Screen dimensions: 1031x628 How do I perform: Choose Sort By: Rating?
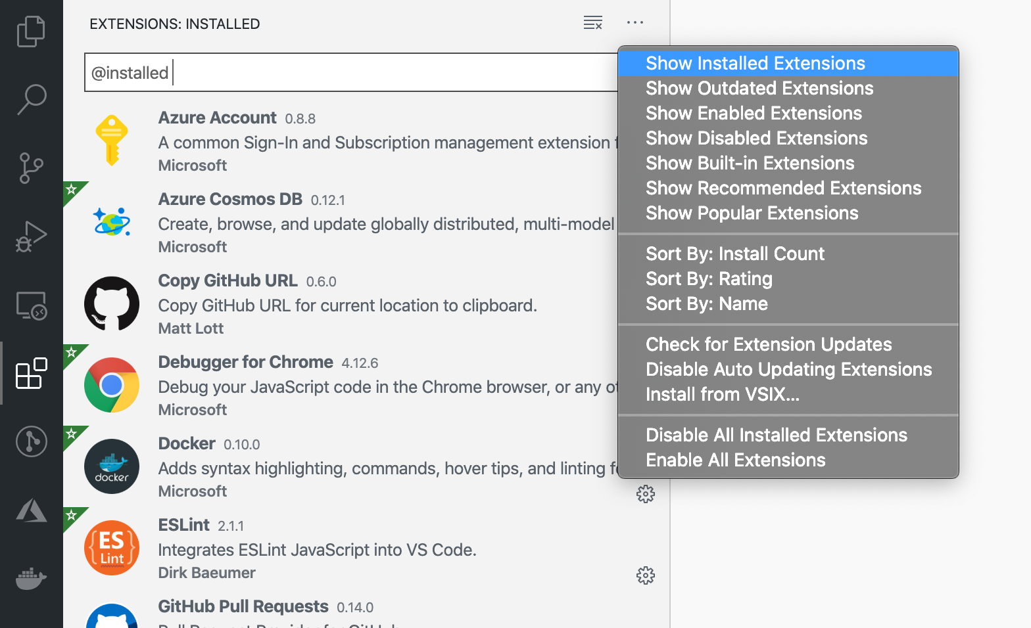tap(709, 279)
